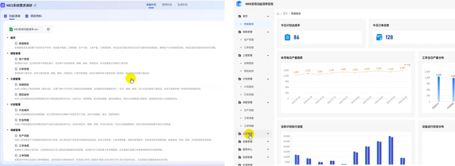Collapse 计划管理 sidebar menu with its chevron

(x=268, y=79)
